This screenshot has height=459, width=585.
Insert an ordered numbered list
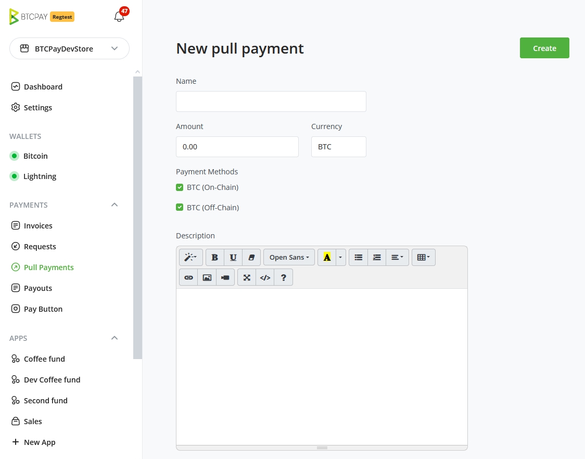(x=377, y=257)
